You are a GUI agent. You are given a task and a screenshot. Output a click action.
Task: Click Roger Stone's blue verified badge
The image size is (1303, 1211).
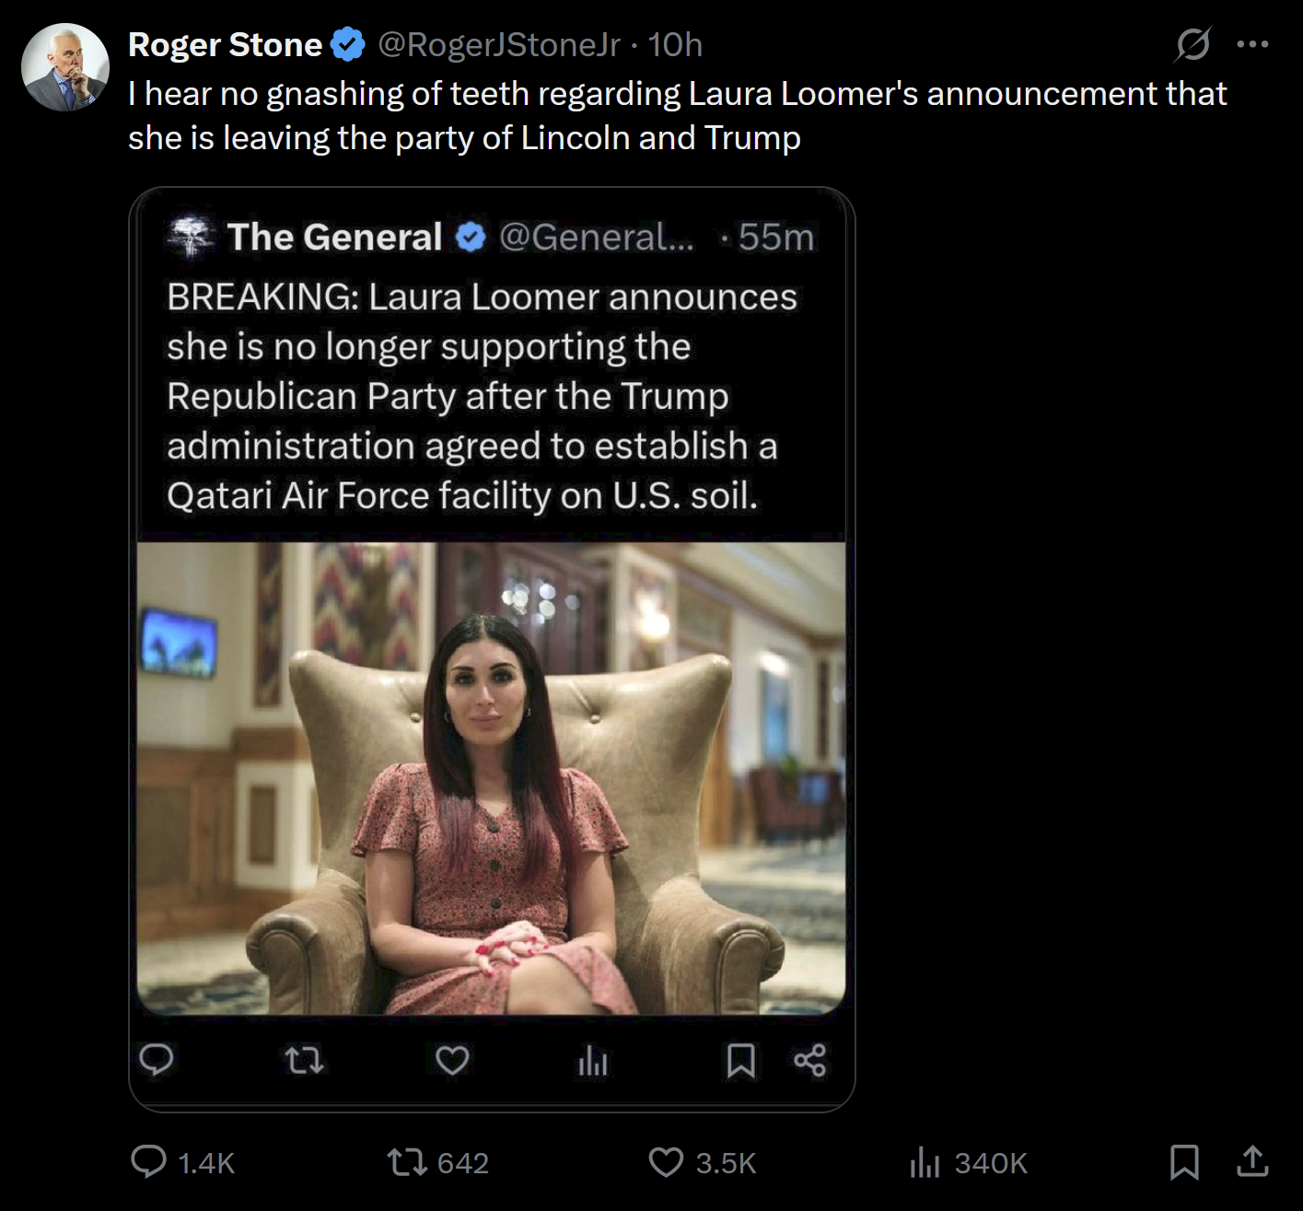(348, 45)
